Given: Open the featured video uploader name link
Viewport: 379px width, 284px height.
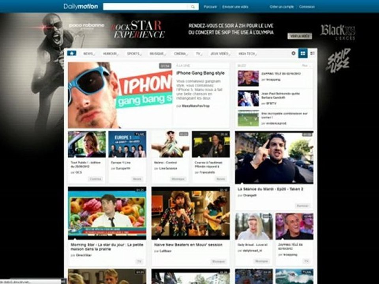Looking at the screenshot, I should pyautogui.click(x=196, y=106).
